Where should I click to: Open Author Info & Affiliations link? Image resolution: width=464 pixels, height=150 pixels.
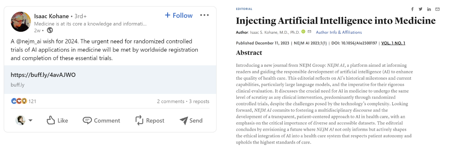(339, 32)
